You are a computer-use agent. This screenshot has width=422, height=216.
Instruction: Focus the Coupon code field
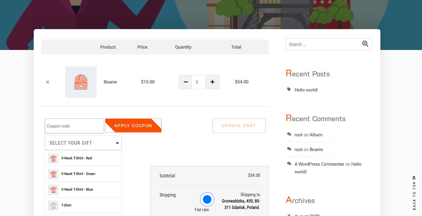74,126
